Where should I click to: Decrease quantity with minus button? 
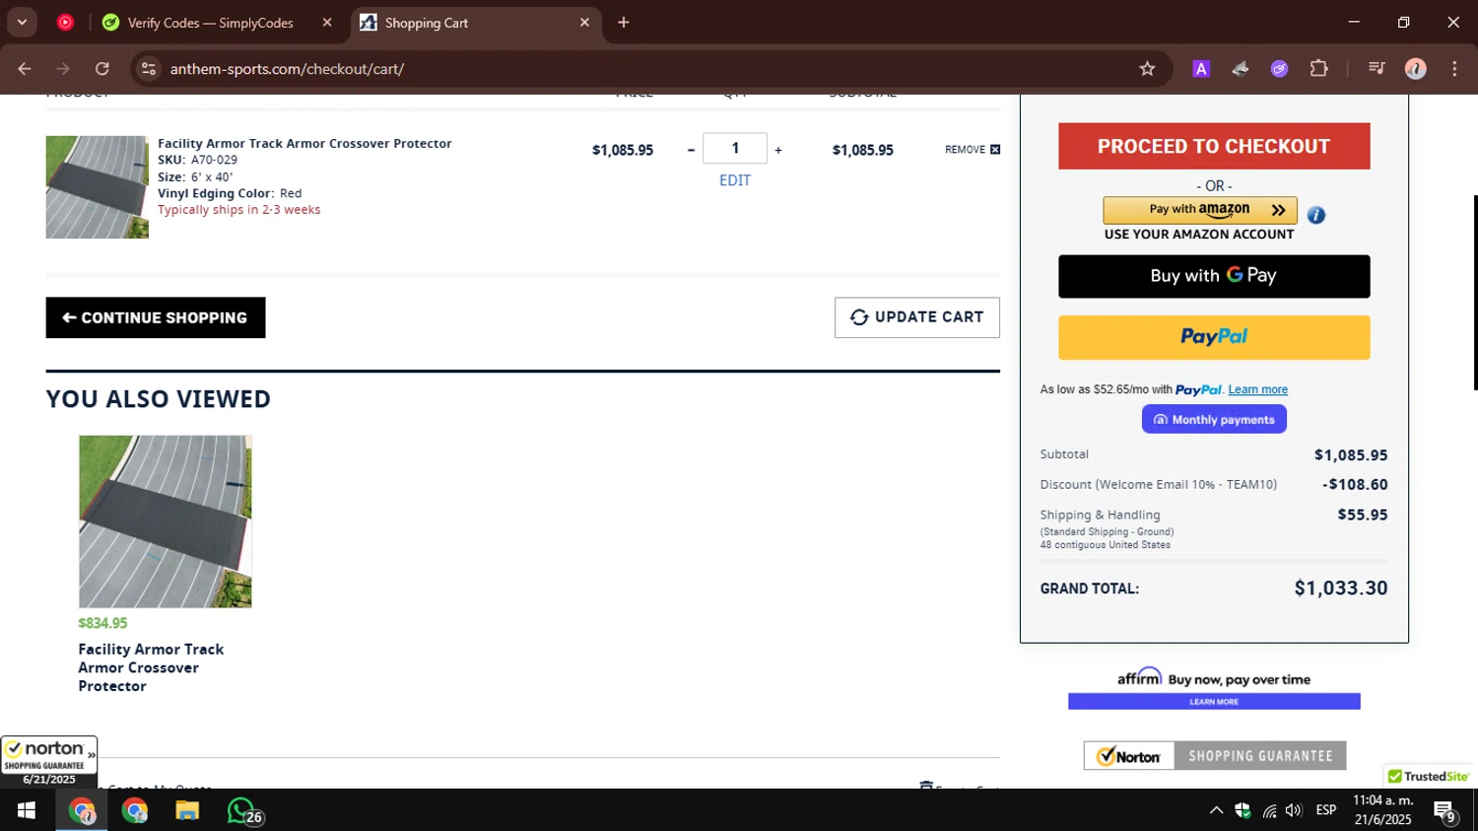point(691,150)
